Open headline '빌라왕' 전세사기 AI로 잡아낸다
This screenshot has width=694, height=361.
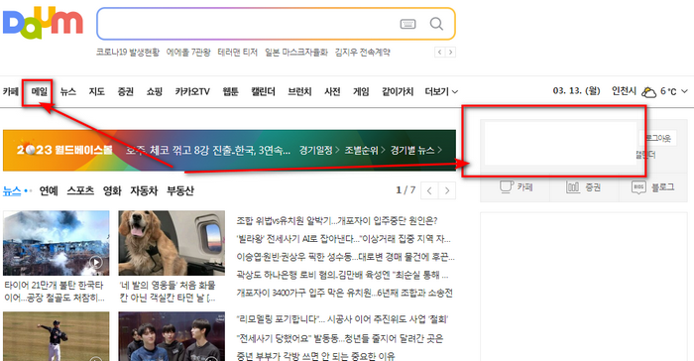click(343, 239)
